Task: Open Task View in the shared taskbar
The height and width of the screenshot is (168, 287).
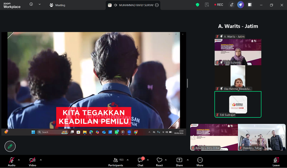Action: 72,132
